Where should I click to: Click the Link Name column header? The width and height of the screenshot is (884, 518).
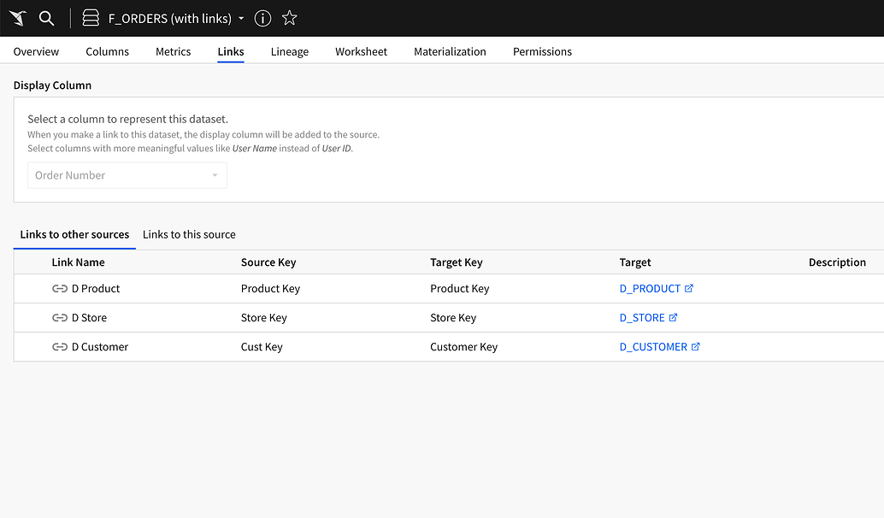coord(78,262)
